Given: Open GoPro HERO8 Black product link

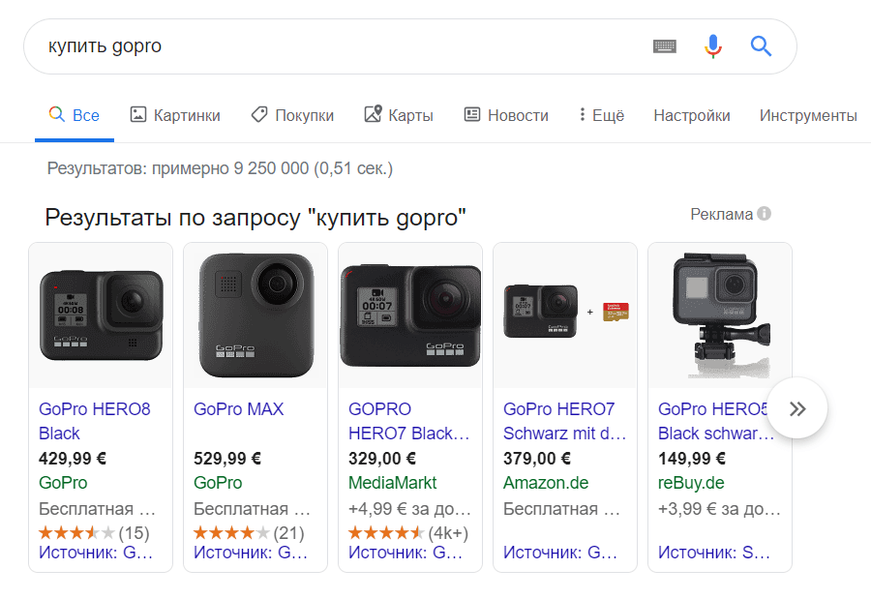Looking at the screenshot, I should click(95, 421).
